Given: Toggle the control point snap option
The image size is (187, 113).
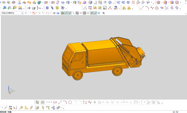Looking at the screenshot, I should pyautogui.click(x=73, y=13).
